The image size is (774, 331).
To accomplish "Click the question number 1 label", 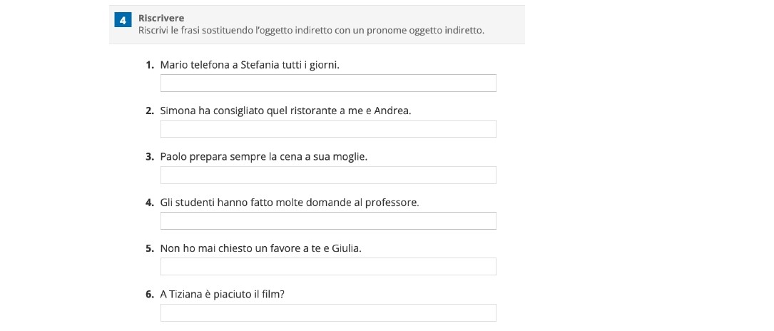I will [150, 65].
